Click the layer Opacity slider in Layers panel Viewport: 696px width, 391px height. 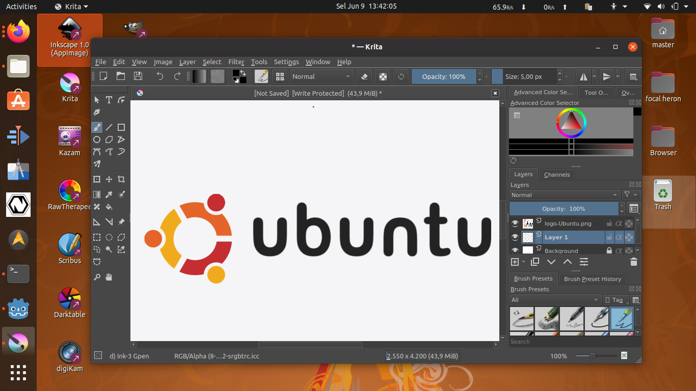click(x=564, y=208)
